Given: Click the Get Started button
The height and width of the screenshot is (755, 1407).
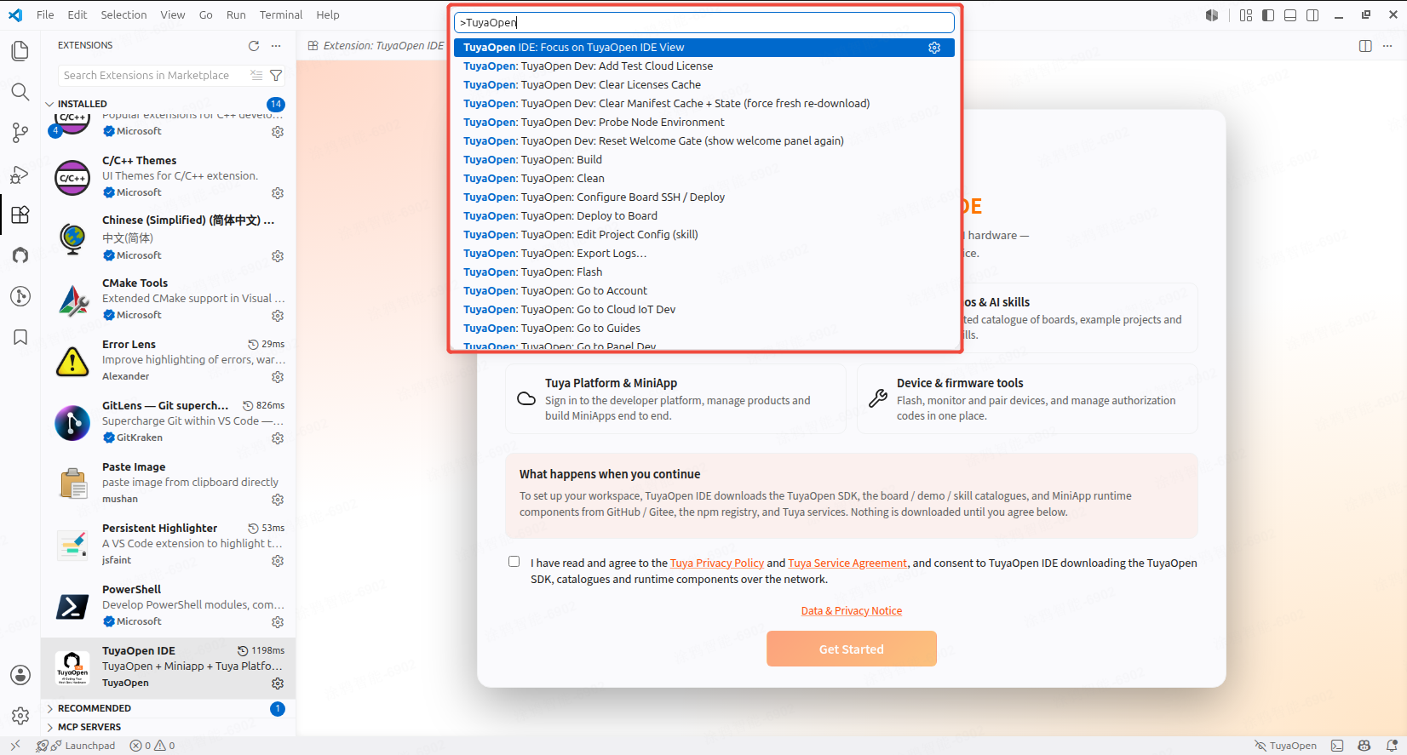Looking at the screenshot, I should (852, 649).
